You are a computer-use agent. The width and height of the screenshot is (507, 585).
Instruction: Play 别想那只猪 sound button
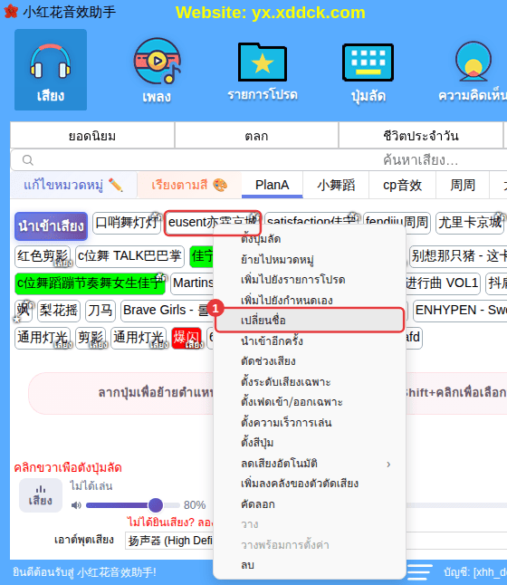(x=458, y=256)
